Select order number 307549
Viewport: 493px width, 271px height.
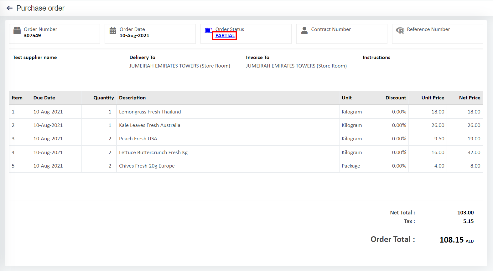click(32, 36)
